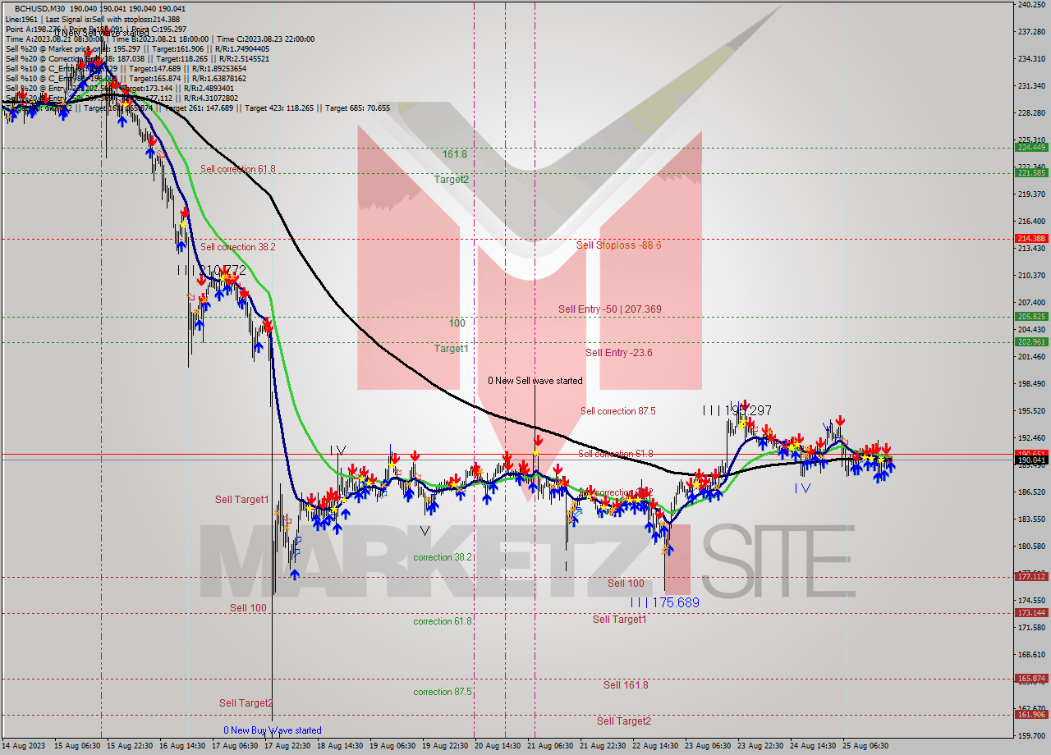Click the 219.370 price scale value
1051x755 pixels.
(1031, 194)
